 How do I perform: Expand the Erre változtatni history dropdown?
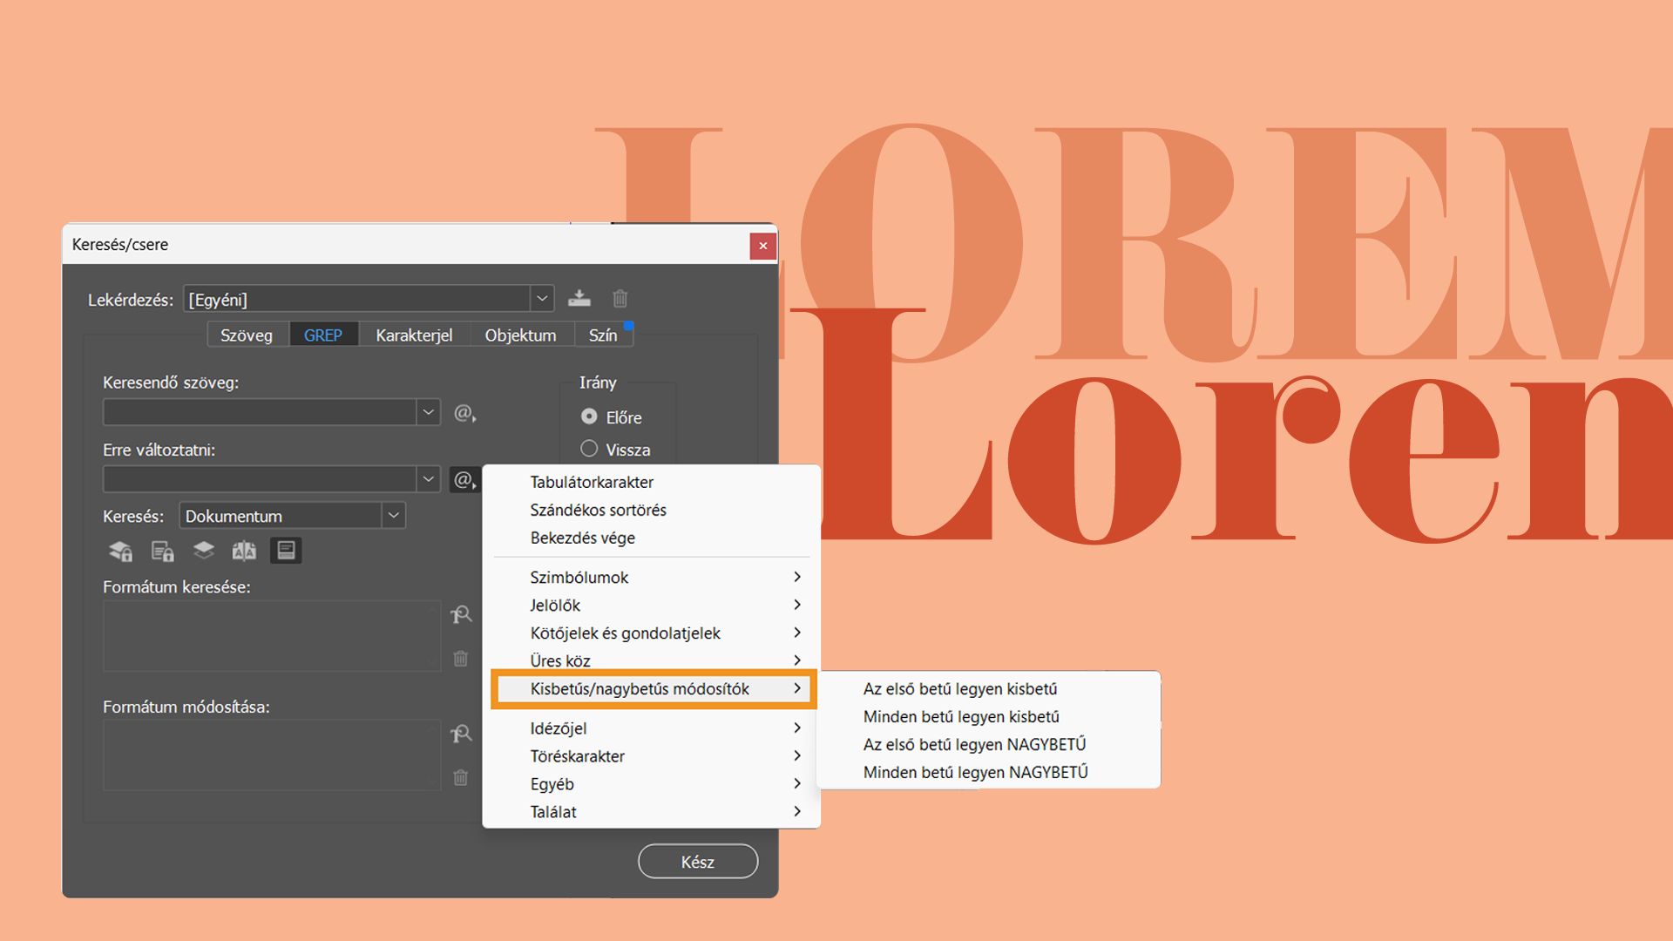(428, 479)
